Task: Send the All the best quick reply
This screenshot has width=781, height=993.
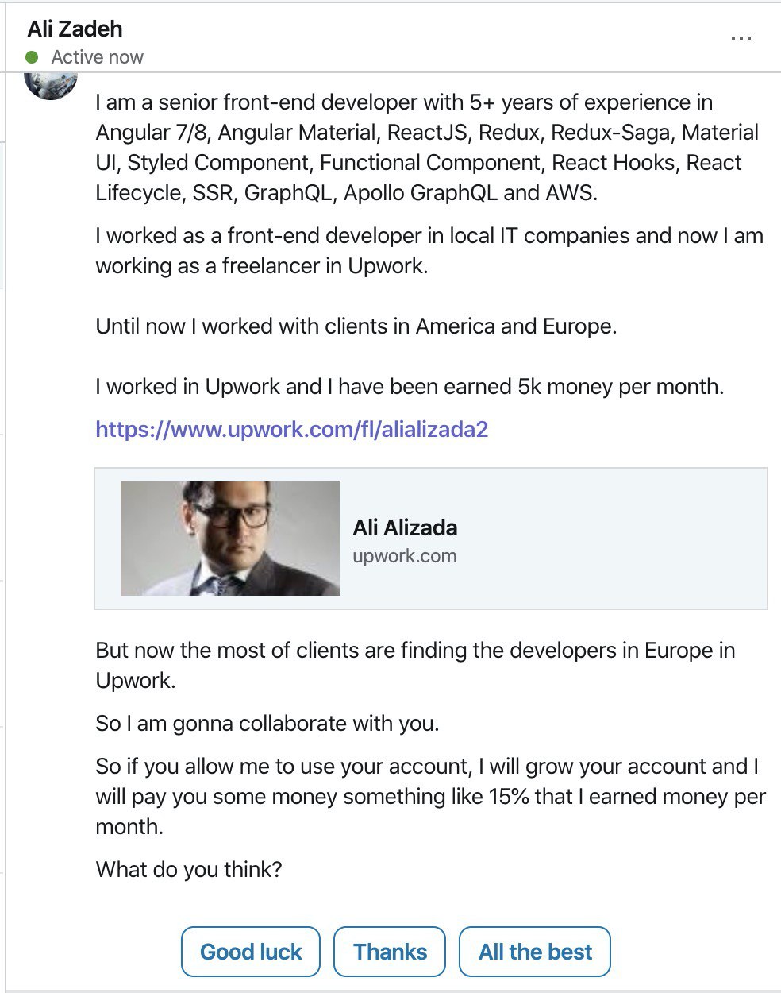Action: tap(535, 952)
